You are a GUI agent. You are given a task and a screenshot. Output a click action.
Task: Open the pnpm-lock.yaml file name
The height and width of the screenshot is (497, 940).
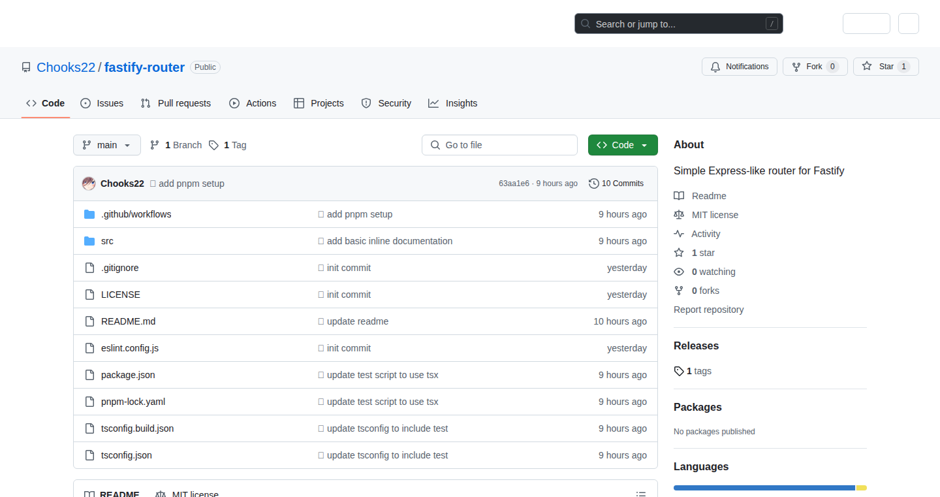(x=133, y=402)
